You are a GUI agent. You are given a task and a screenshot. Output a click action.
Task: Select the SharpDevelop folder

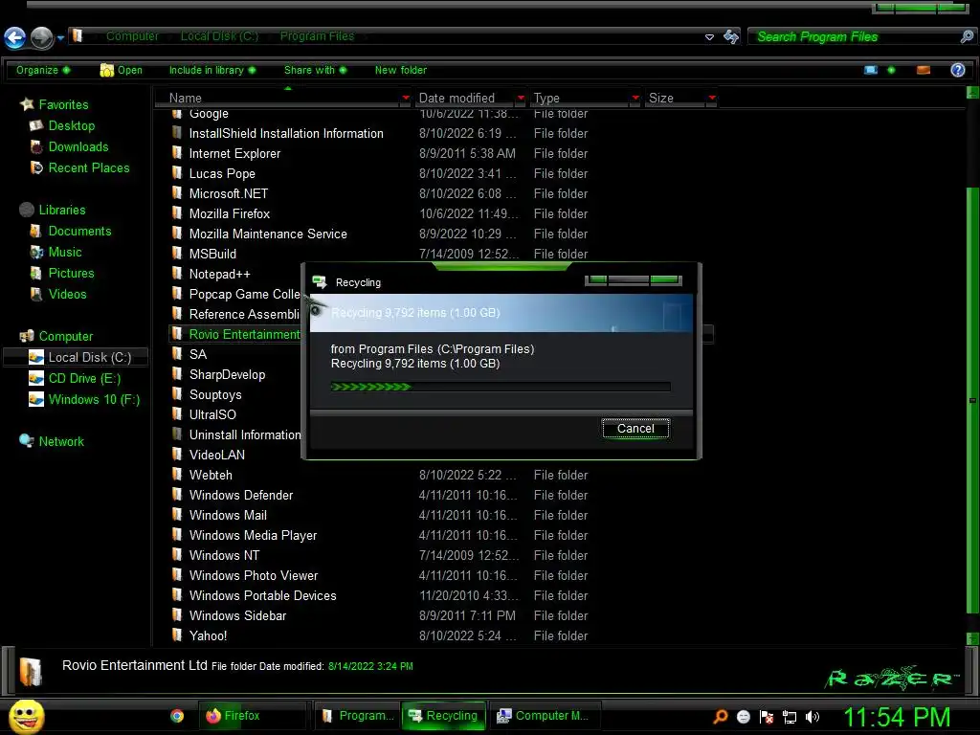point(227,374)
